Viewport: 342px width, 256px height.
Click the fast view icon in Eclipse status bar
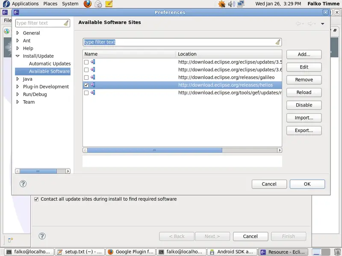(x=10, y=240)
